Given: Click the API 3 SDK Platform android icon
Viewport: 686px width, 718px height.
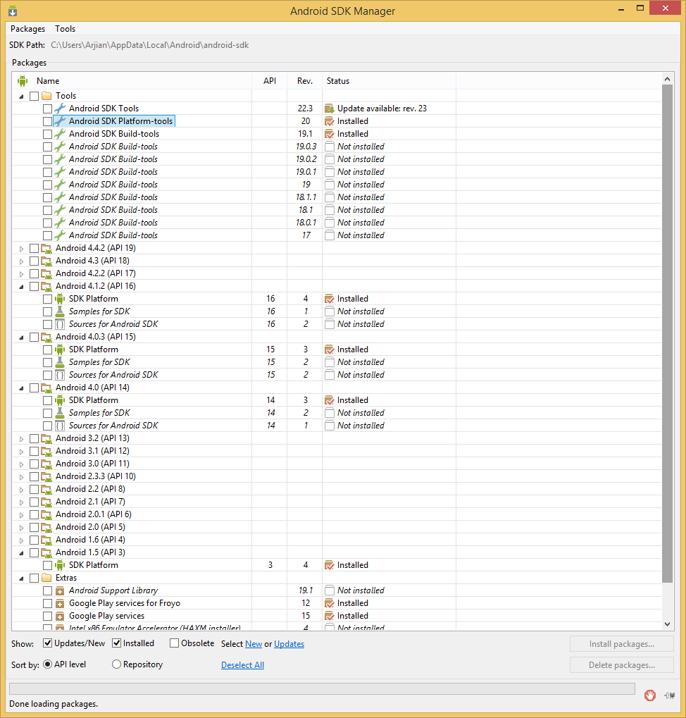Looking at the screenshot, I should click(60, 566).
